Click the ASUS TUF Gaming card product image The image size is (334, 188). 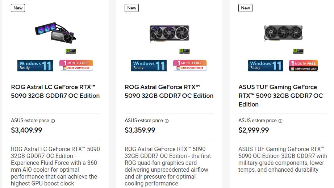point(283,33)
